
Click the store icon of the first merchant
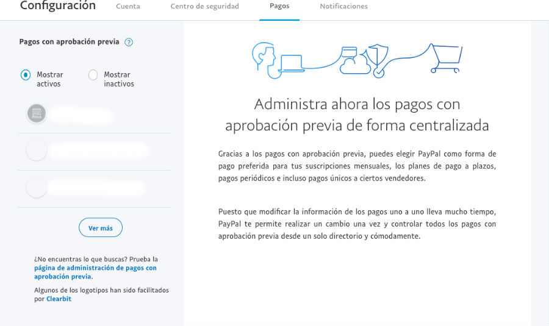coord(37,113)
